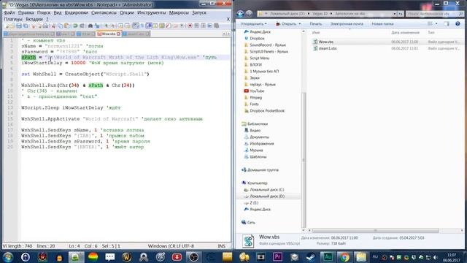Image resolution: width=467 pixels, height=263 pixels.
Task: Click the Открыть button in Explorer toolbar
Action: pos(286,23)
